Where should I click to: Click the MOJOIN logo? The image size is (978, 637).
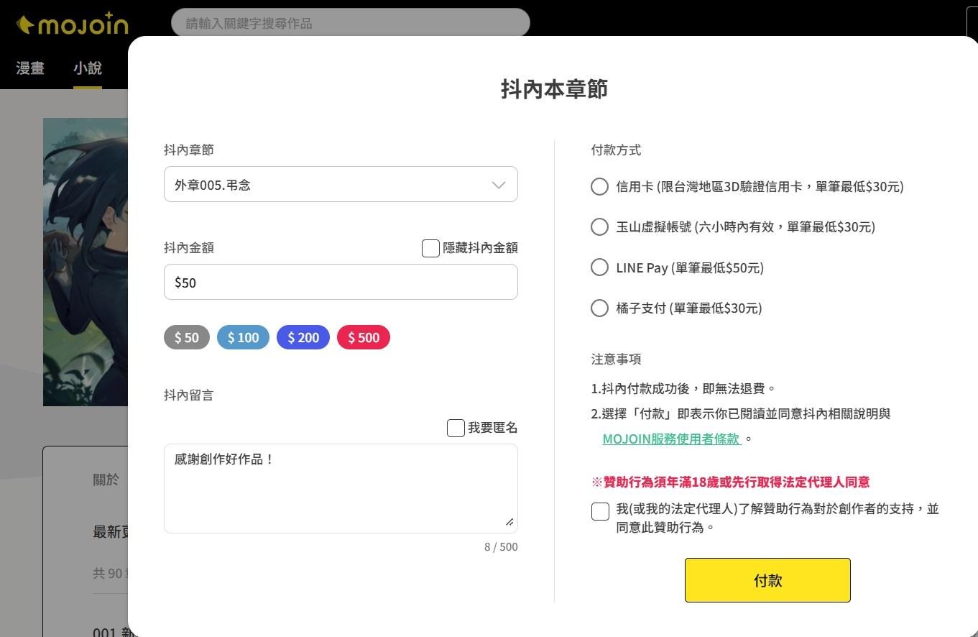point(72,24)
